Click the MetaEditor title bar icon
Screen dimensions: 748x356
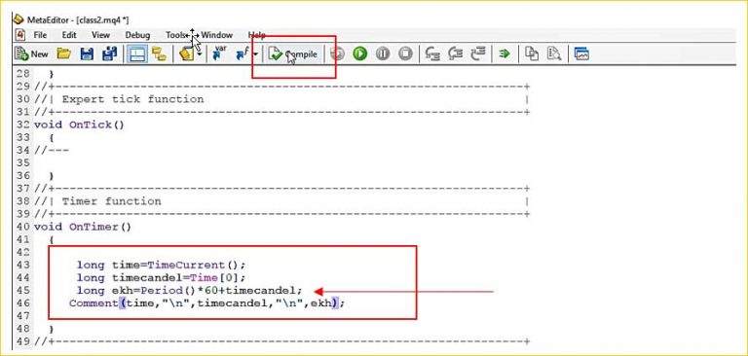pos(19,19)
